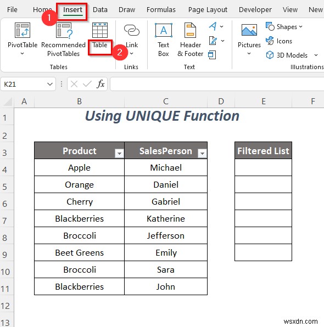Select the cell containing Jefferson

point(166,236)
